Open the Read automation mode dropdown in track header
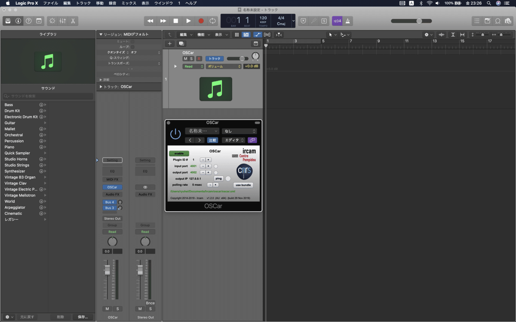Viewport: 516px width, 322px height. point(193,67)
